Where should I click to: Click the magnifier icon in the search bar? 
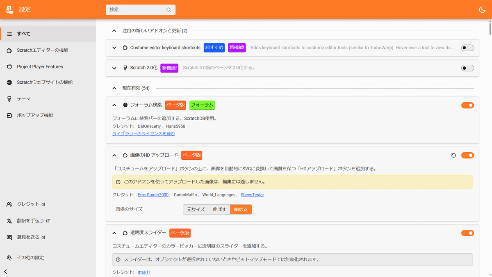coord(168,9)
